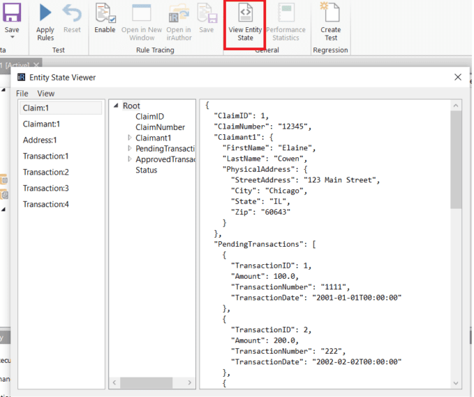
Task: Click the Reset undo icon
Action: tap(72, 13)
